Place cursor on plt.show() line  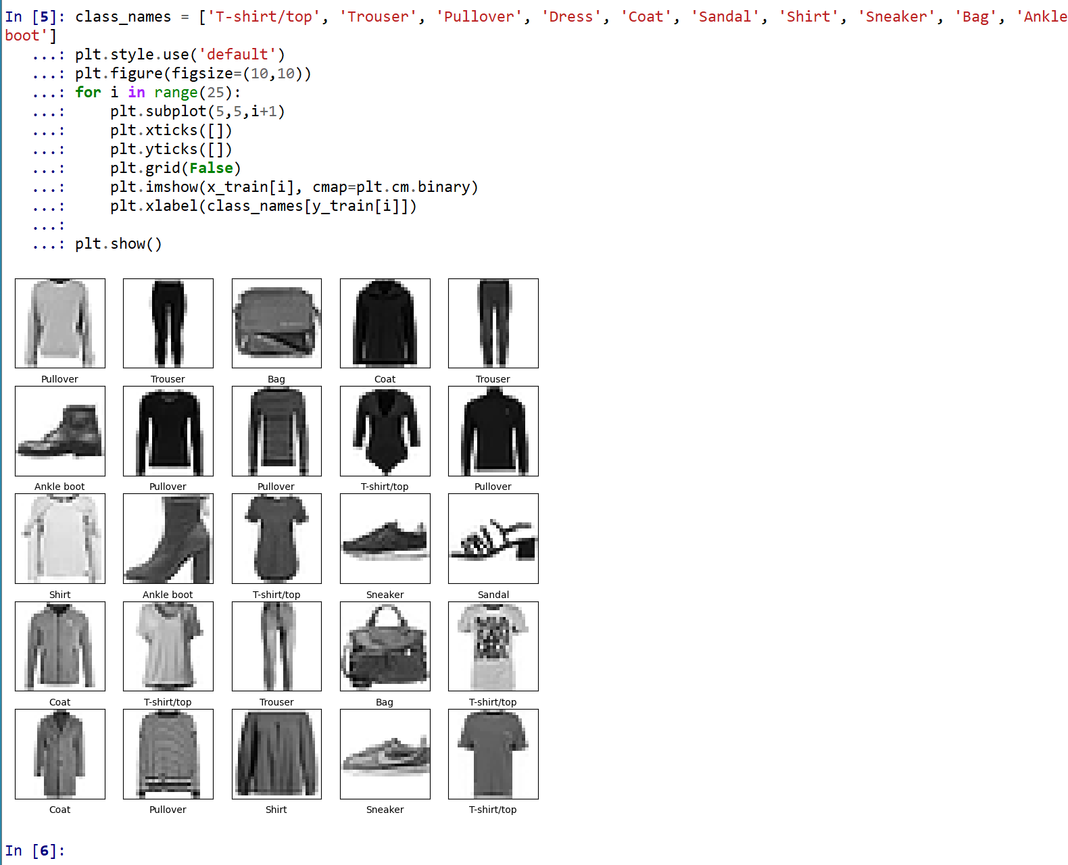119,243
